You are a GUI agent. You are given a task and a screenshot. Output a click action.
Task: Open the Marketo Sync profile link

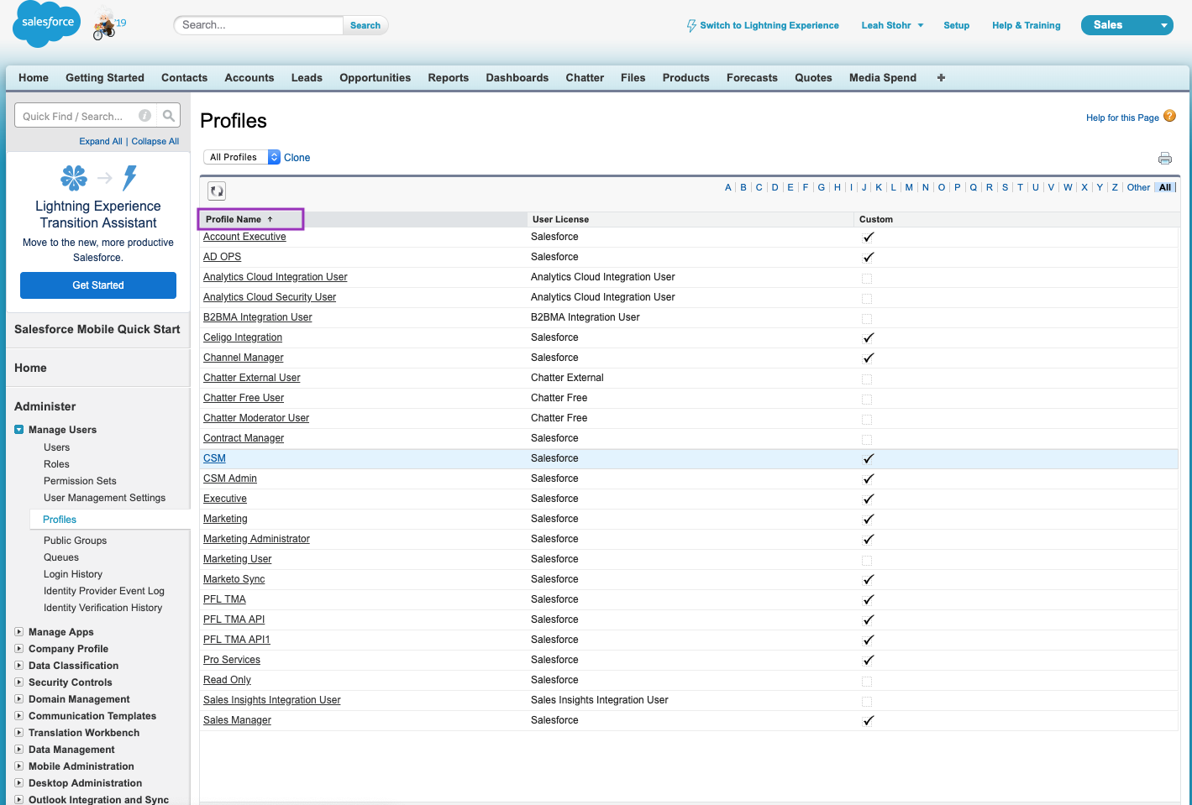click(x=234, y=579)
